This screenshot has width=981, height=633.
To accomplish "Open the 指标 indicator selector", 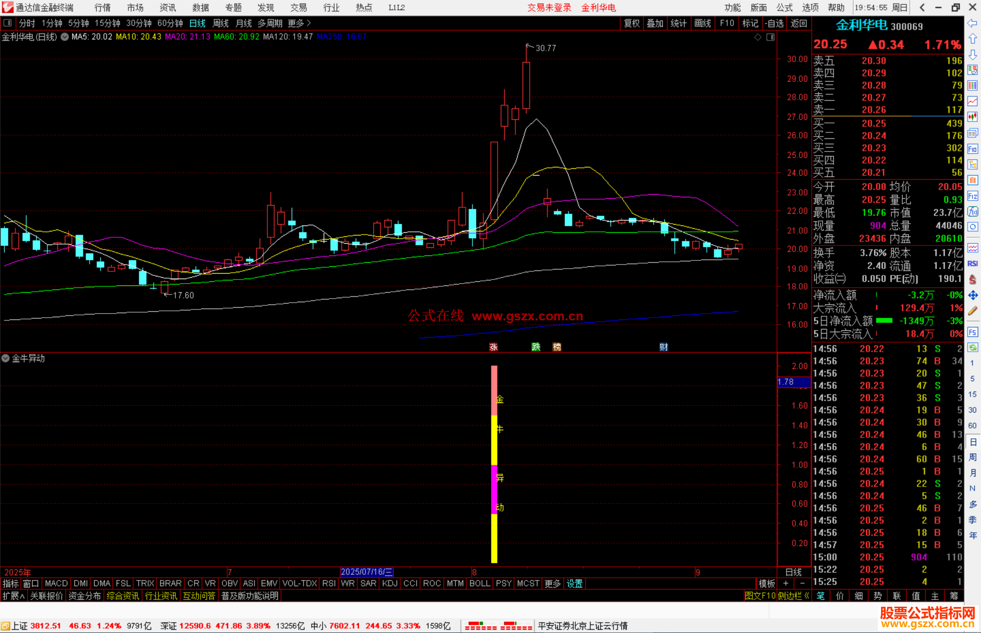I will [x=11, y=584].
